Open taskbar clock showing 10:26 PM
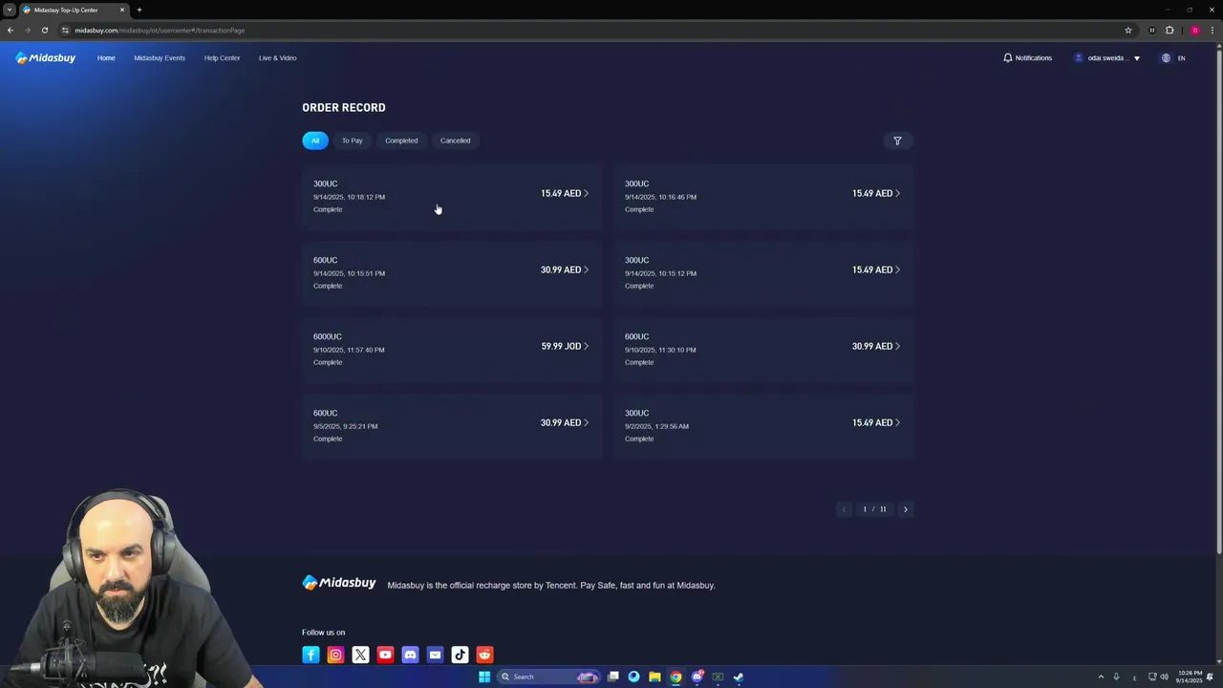 coord(1189,677)
